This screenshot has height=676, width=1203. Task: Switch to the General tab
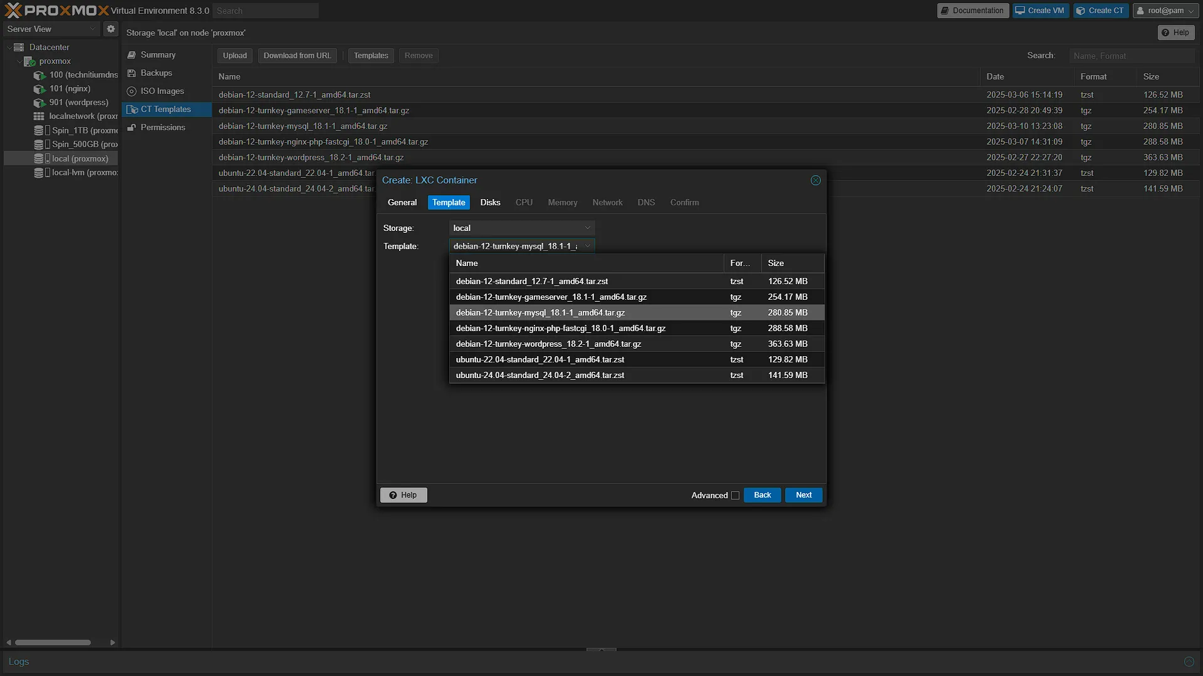tap(402, 203)
